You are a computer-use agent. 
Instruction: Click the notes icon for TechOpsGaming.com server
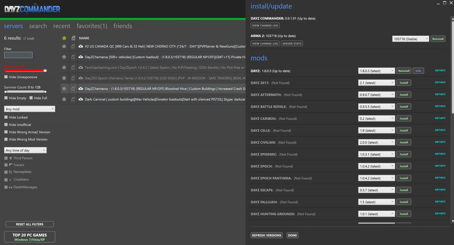click(73, 67)
